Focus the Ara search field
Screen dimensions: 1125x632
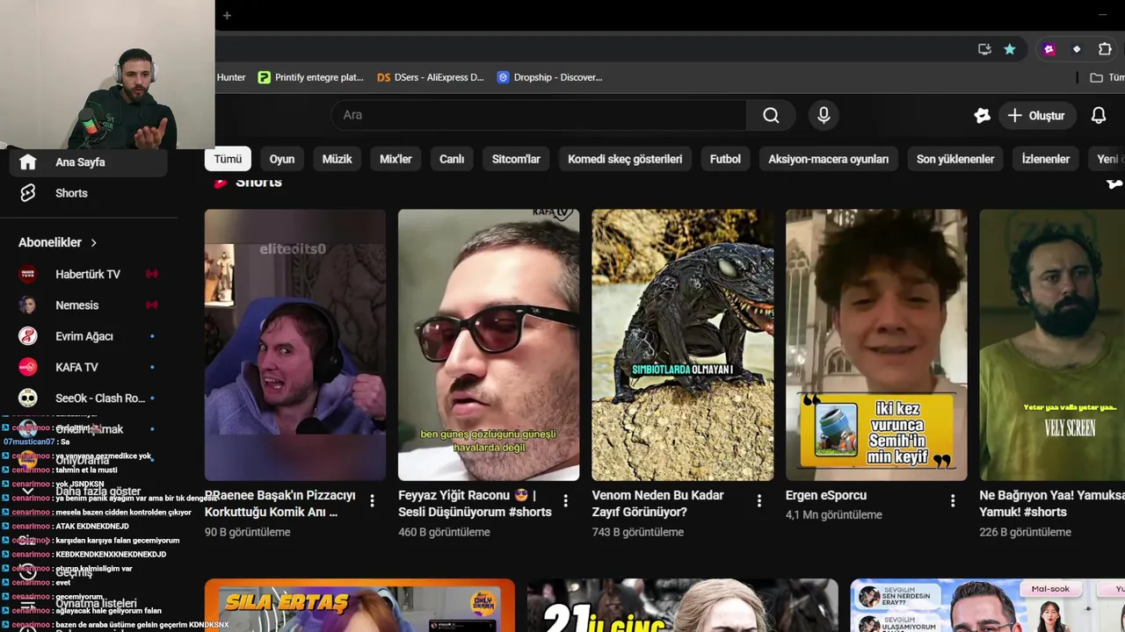click(539, 115)
